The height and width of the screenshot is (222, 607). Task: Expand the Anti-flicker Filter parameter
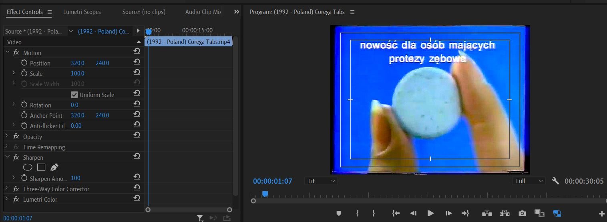coord(14,125)
